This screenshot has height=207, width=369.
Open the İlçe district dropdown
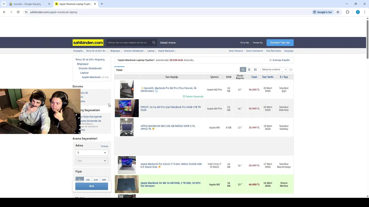pos(92,161)
